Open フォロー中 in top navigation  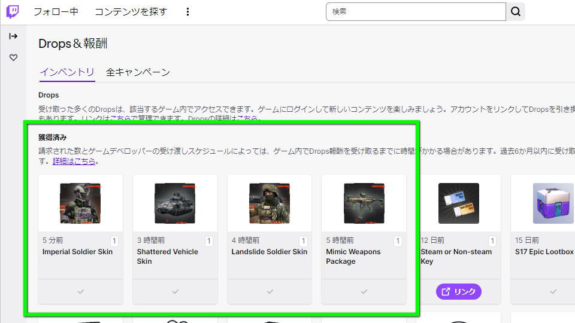coord(56,12)
